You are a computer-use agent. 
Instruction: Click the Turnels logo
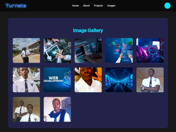pos(16,6)
